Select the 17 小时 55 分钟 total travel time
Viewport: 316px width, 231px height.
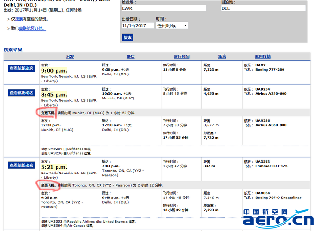coord(175,138)
